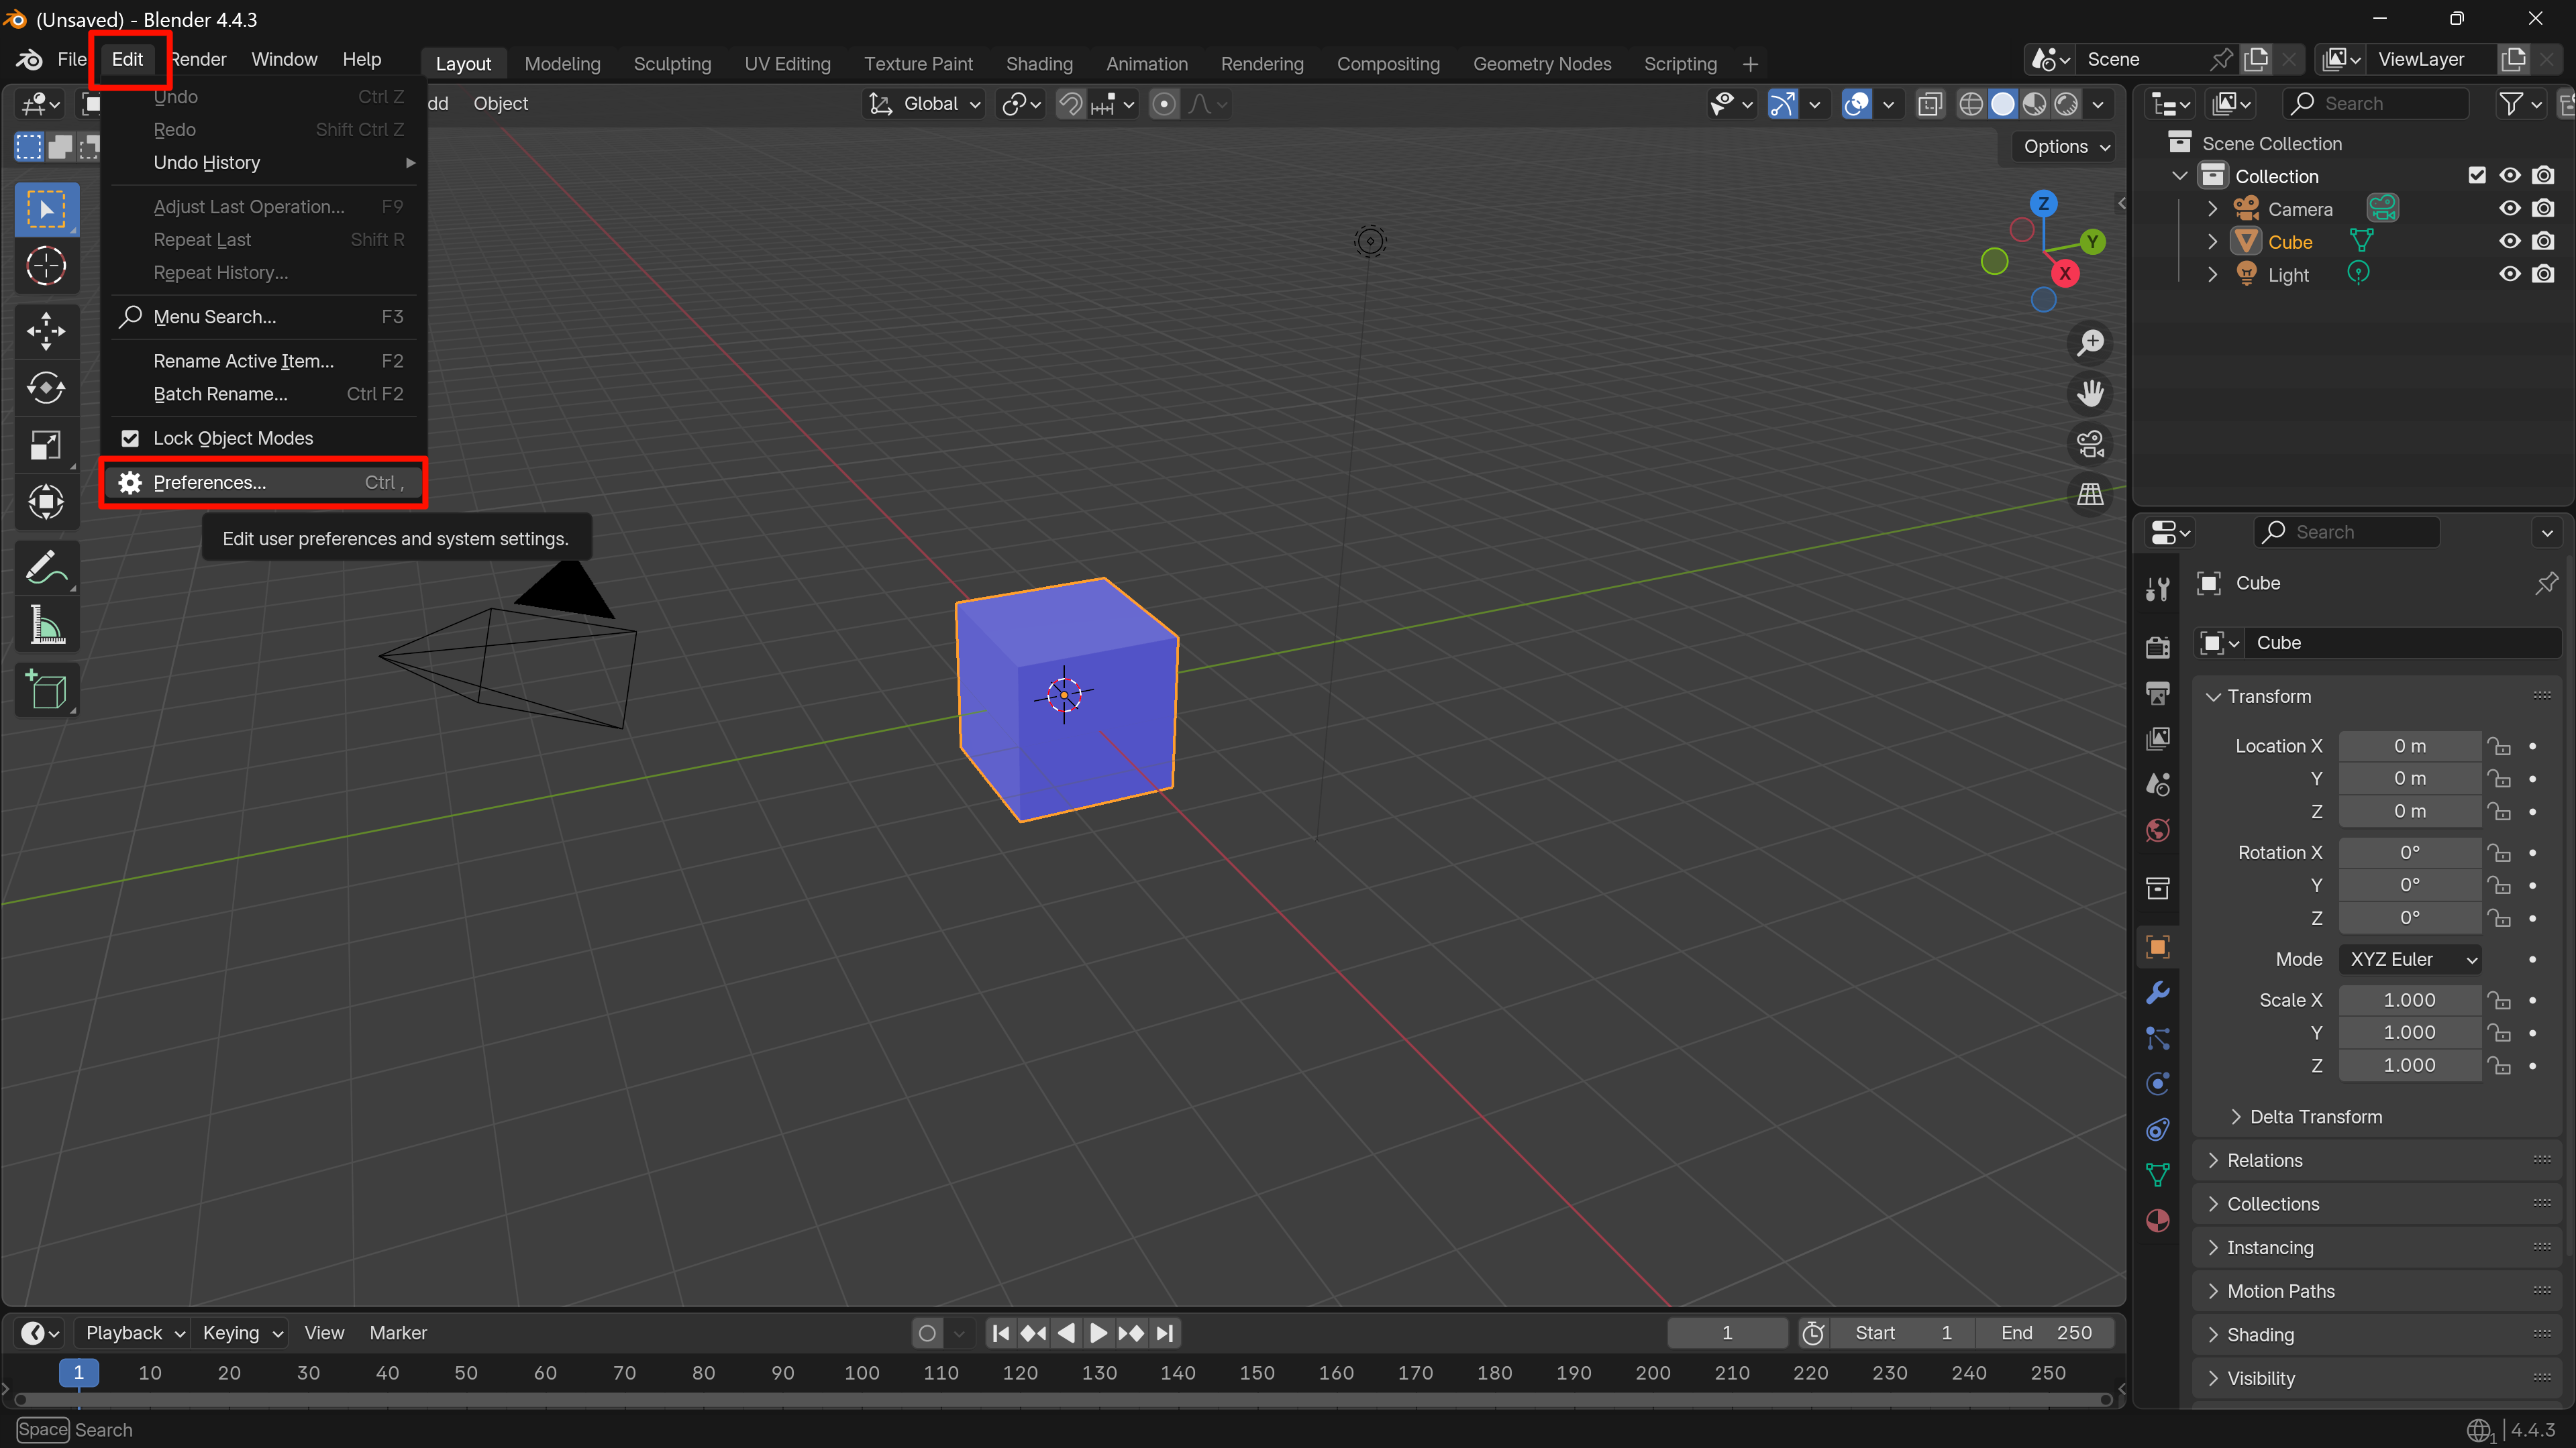The height and width of the screenshot is (1448, 2576).
Task: Select the Select Box tool
Action: coord(46,210)
